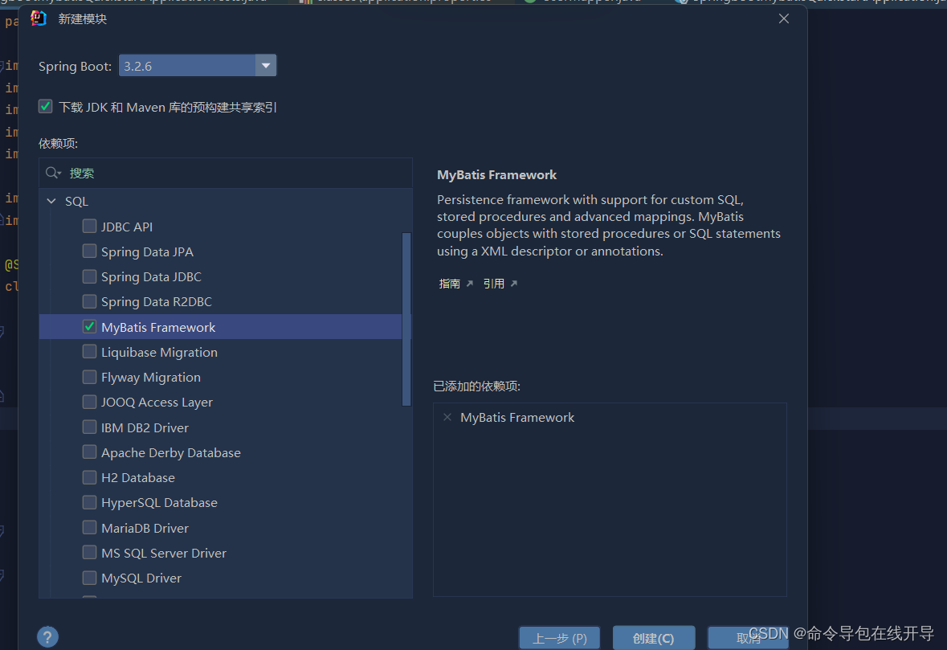Check the MySQL Driver dependency
This screenshot has height=650, width=947.
[x=89, y=578]
